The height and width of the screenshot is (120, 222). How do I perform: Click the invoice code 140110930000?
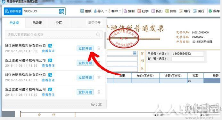(200, 33)
